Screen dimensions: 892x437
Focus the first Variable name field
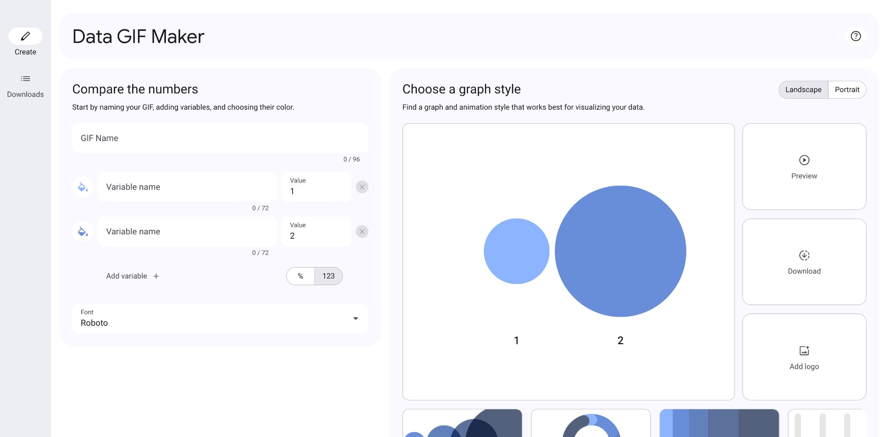pos(187,187)
